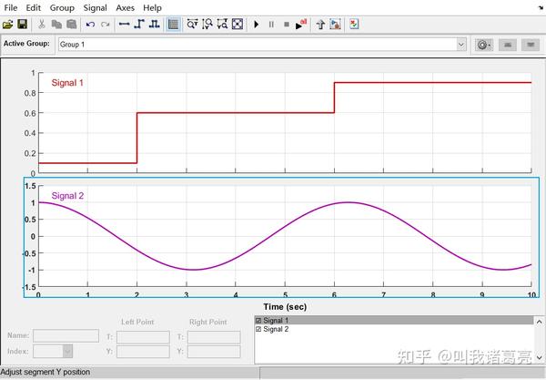Toggle Signal 2 checkbox in signal list

(258, 329)
